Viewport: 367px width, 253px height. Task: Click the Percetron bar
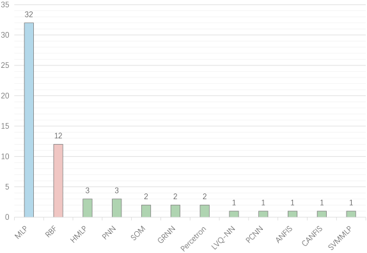tap(205, 211)
